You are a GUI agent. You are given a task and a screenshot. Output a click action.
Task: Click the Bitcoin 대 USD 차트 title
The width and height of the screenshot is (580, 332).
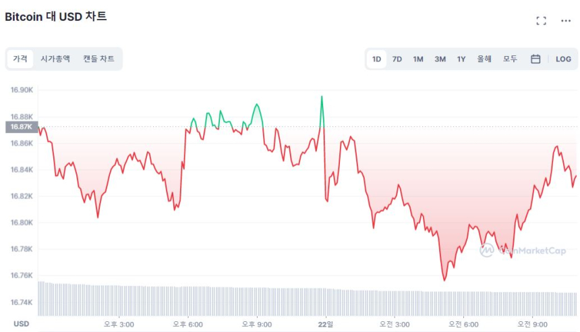56,17
